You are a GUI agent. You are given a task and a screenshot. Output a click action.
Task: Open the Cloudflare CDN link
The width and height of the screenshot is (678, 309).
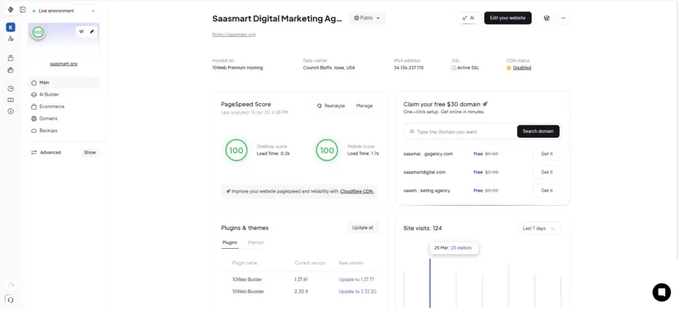coord(357,191)
